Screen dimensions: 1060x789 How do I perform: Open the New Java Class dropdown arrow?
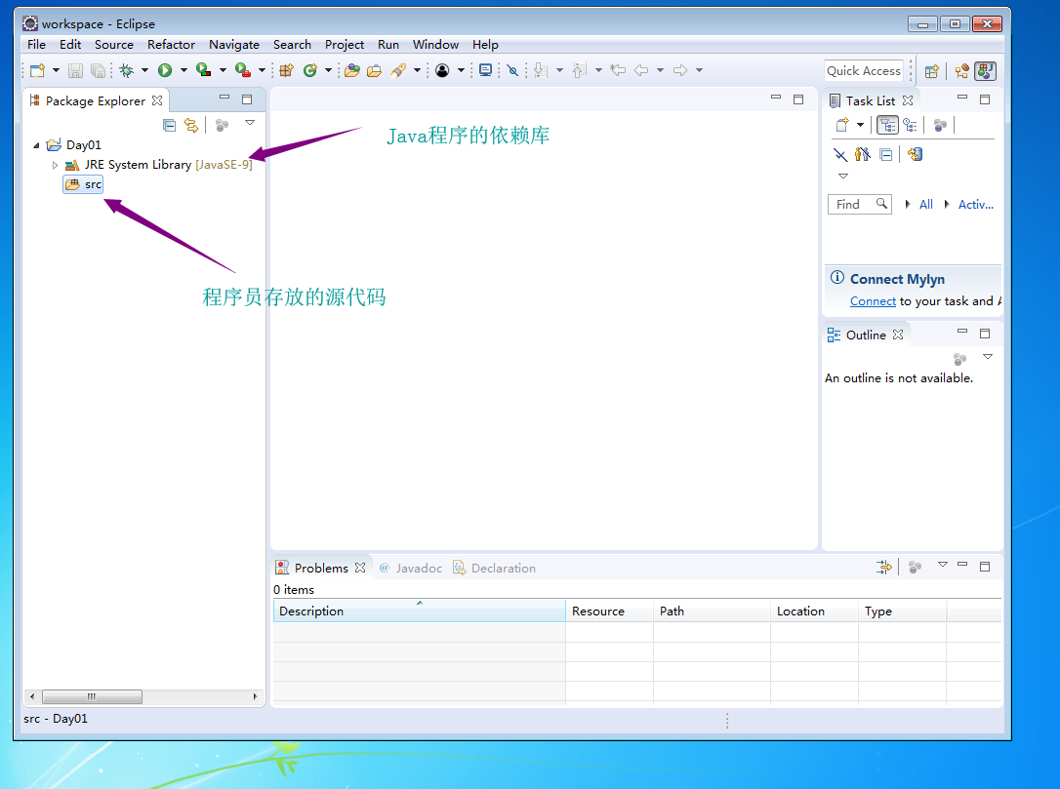[328, 70]
